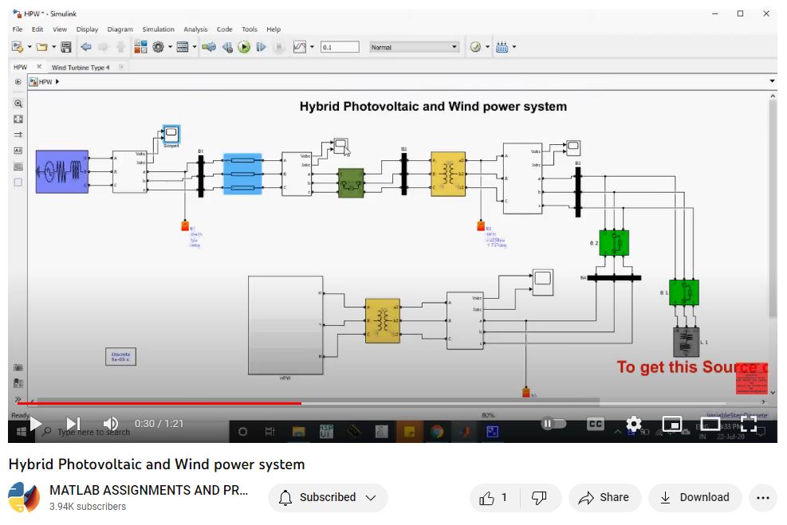Image resolution: width=787 pixels, height=525 pixels.
Task: Click the Download button
Action: coord(695,498)
